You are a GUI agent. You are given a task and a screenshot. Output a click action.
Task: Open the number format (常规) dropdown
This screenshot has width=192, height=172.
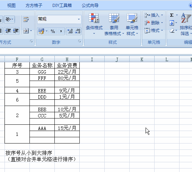pos(79,19)
